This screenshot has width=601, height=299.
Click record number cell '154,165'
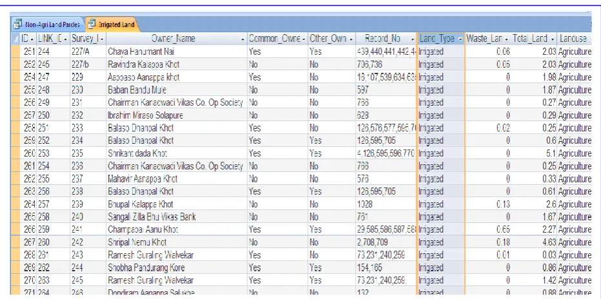pyautogui.click(x=385, y=267)
